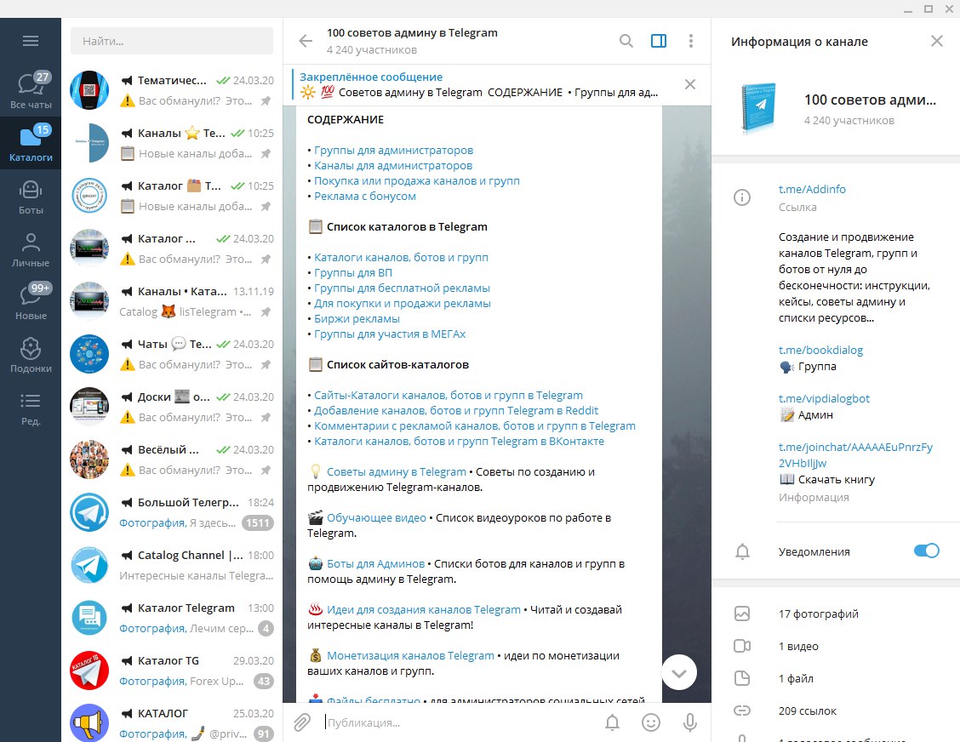Image resolution: width=960 pixels, height=742 pixels.
Task: Open the three-dot channel menu
Action: (x=690, y=41)
